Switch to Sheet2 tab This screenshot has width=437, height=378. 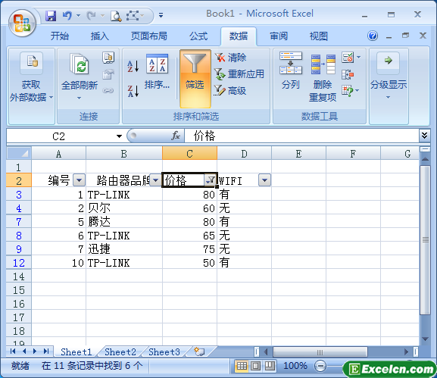pyautogui.click(x=120, y=351)
